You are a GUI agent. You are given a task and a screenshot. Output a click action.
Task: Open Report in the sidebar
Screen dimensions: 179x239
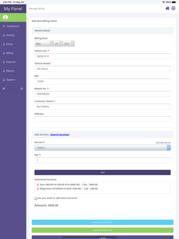click(13, 71)
